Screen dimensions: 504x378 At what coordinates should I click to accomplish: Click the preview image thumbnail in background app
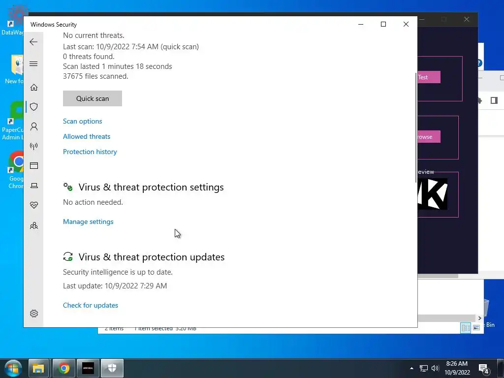click(x=432, y=194)
